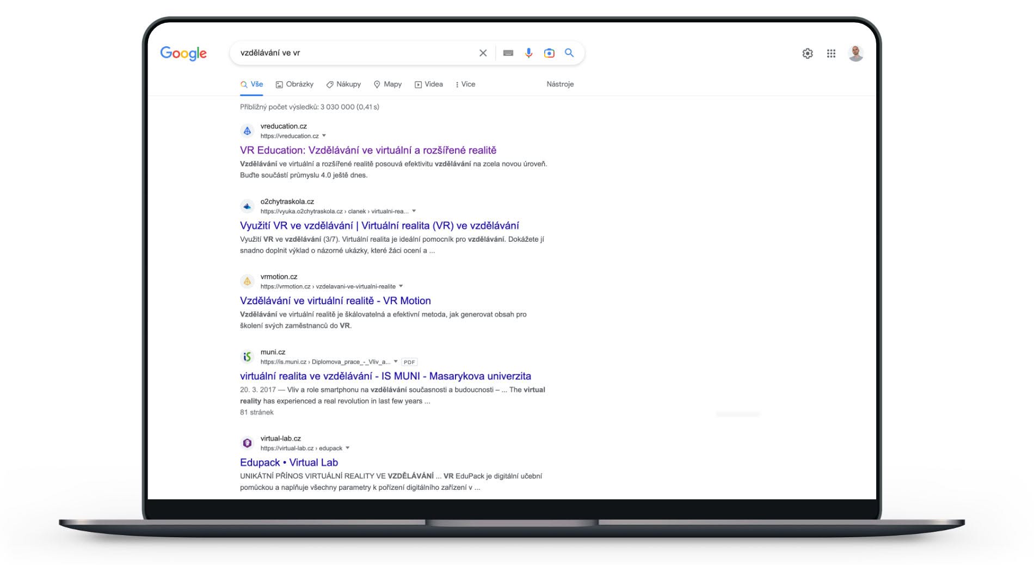
Task: Open 'VR Education: Vzdělávání ve virtuální a rozšířené realitě' result
Action: pos(368,150)
